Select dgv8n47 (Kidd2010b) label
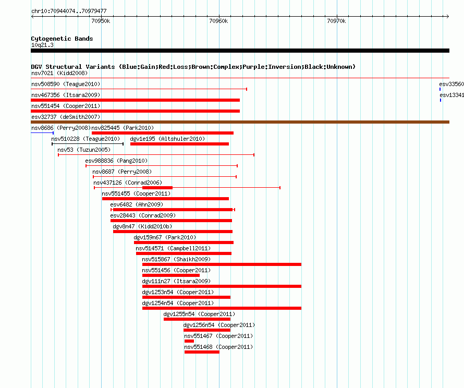Image resolution: width=464 pixels, height=388 pixels. point(143,226)
